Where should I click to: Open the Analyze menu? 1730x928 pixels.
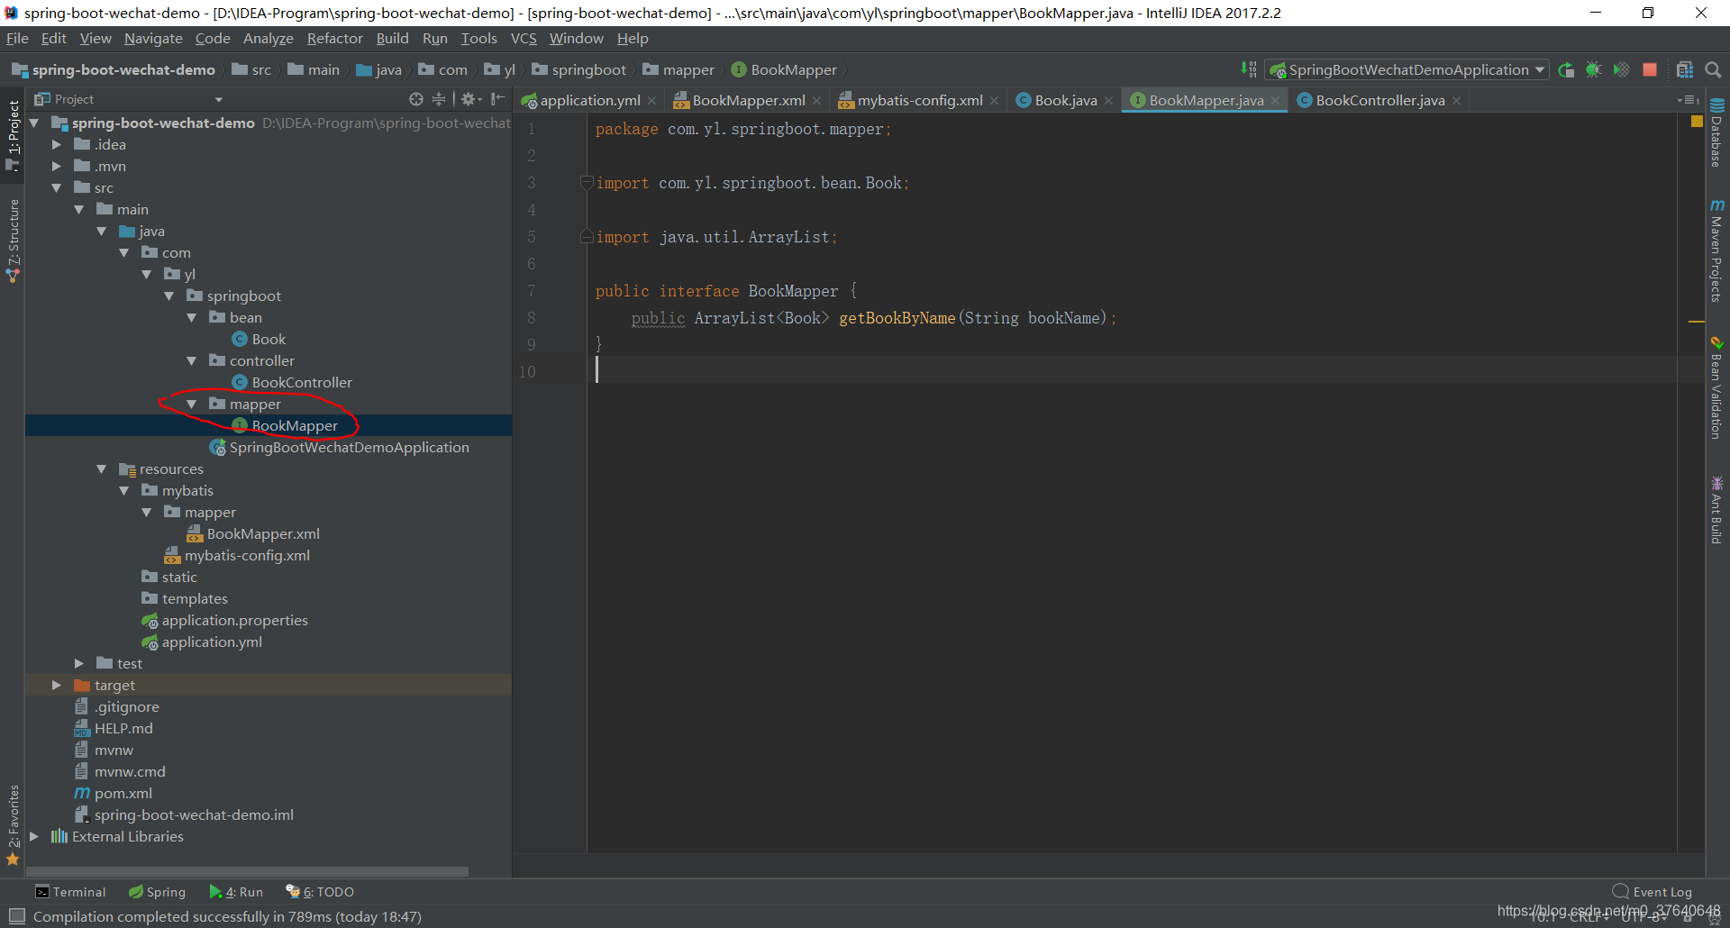coord(269,38)
